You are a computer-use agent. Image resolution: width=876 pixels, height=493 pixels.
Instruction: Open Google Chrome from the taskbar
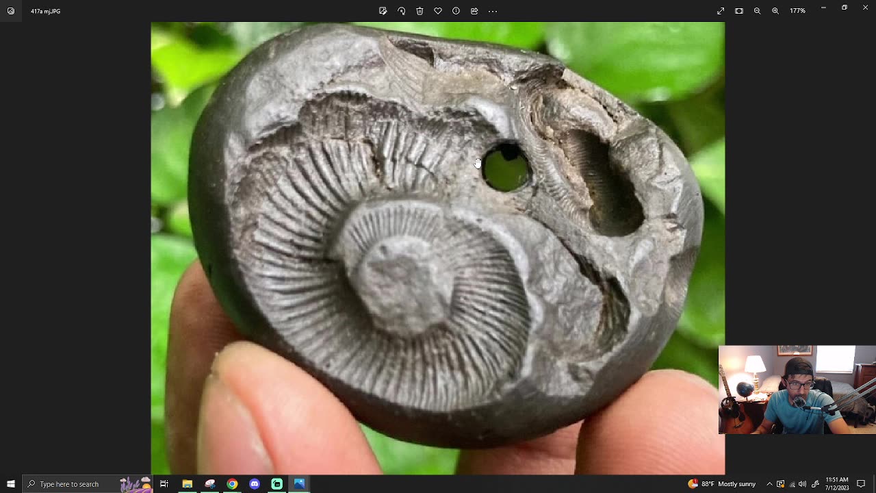coord(232,484)
